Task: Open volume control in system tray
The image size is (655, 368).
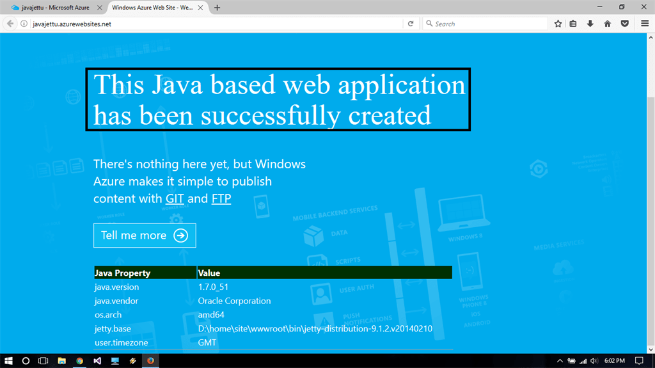Action: [x=594, y=361]
